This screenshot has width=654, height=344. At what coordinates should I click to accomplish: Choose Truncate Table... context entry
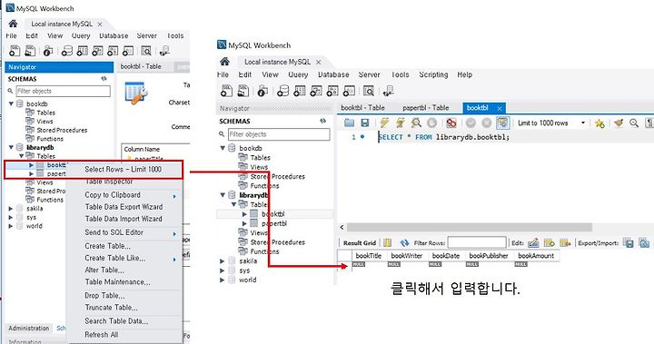pos(111,308)
